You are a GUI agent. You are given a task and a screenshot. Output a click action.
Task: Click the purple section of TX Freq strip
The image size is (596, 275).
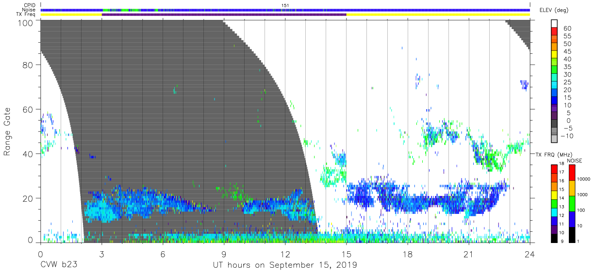tap(224, 15)
